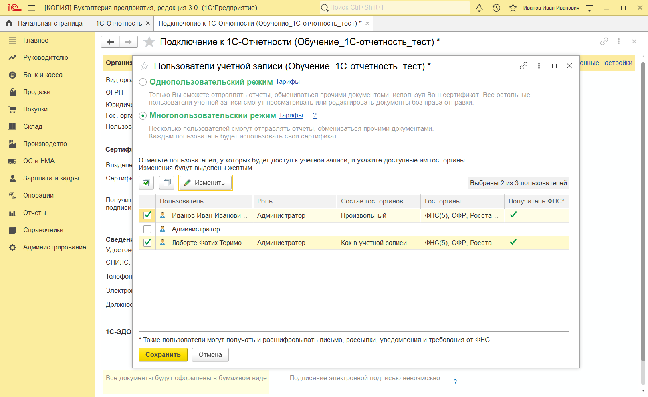Click Выбраны 2 из 3 пользователей label
Screen dimensions: 648x397
tap(519, 183)
